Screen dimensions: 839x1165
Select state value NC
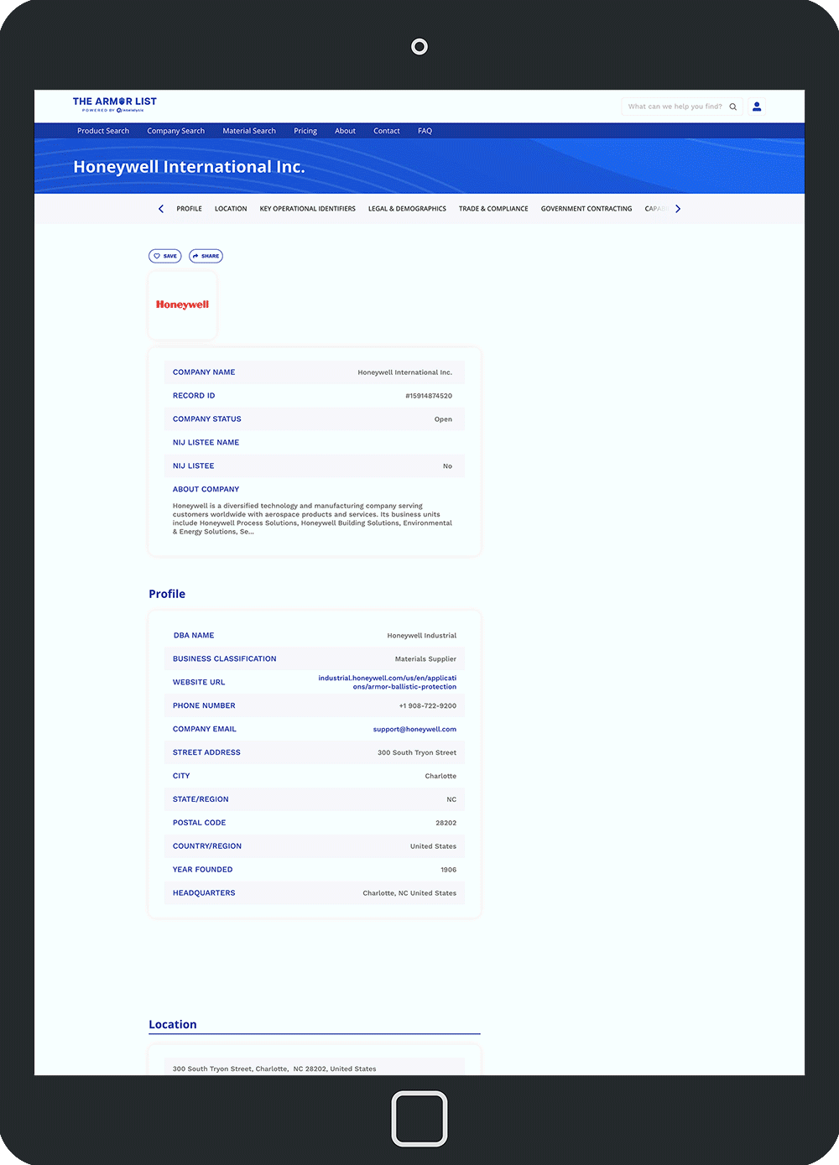[x=451, y=799]
